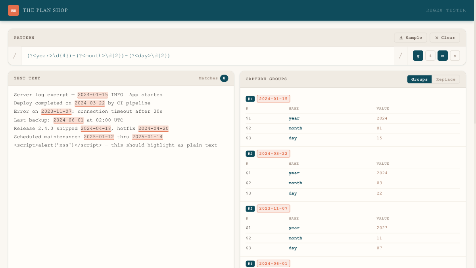Image resolution: width=476 pixels, height=268 pixels.
Task: Click month value 11 in match #3
Action: tap(379, 238)
